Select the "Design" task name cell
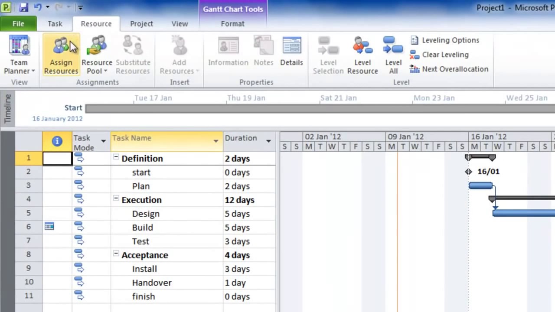Viewport: 555px width, 312px height. point(167,214)
